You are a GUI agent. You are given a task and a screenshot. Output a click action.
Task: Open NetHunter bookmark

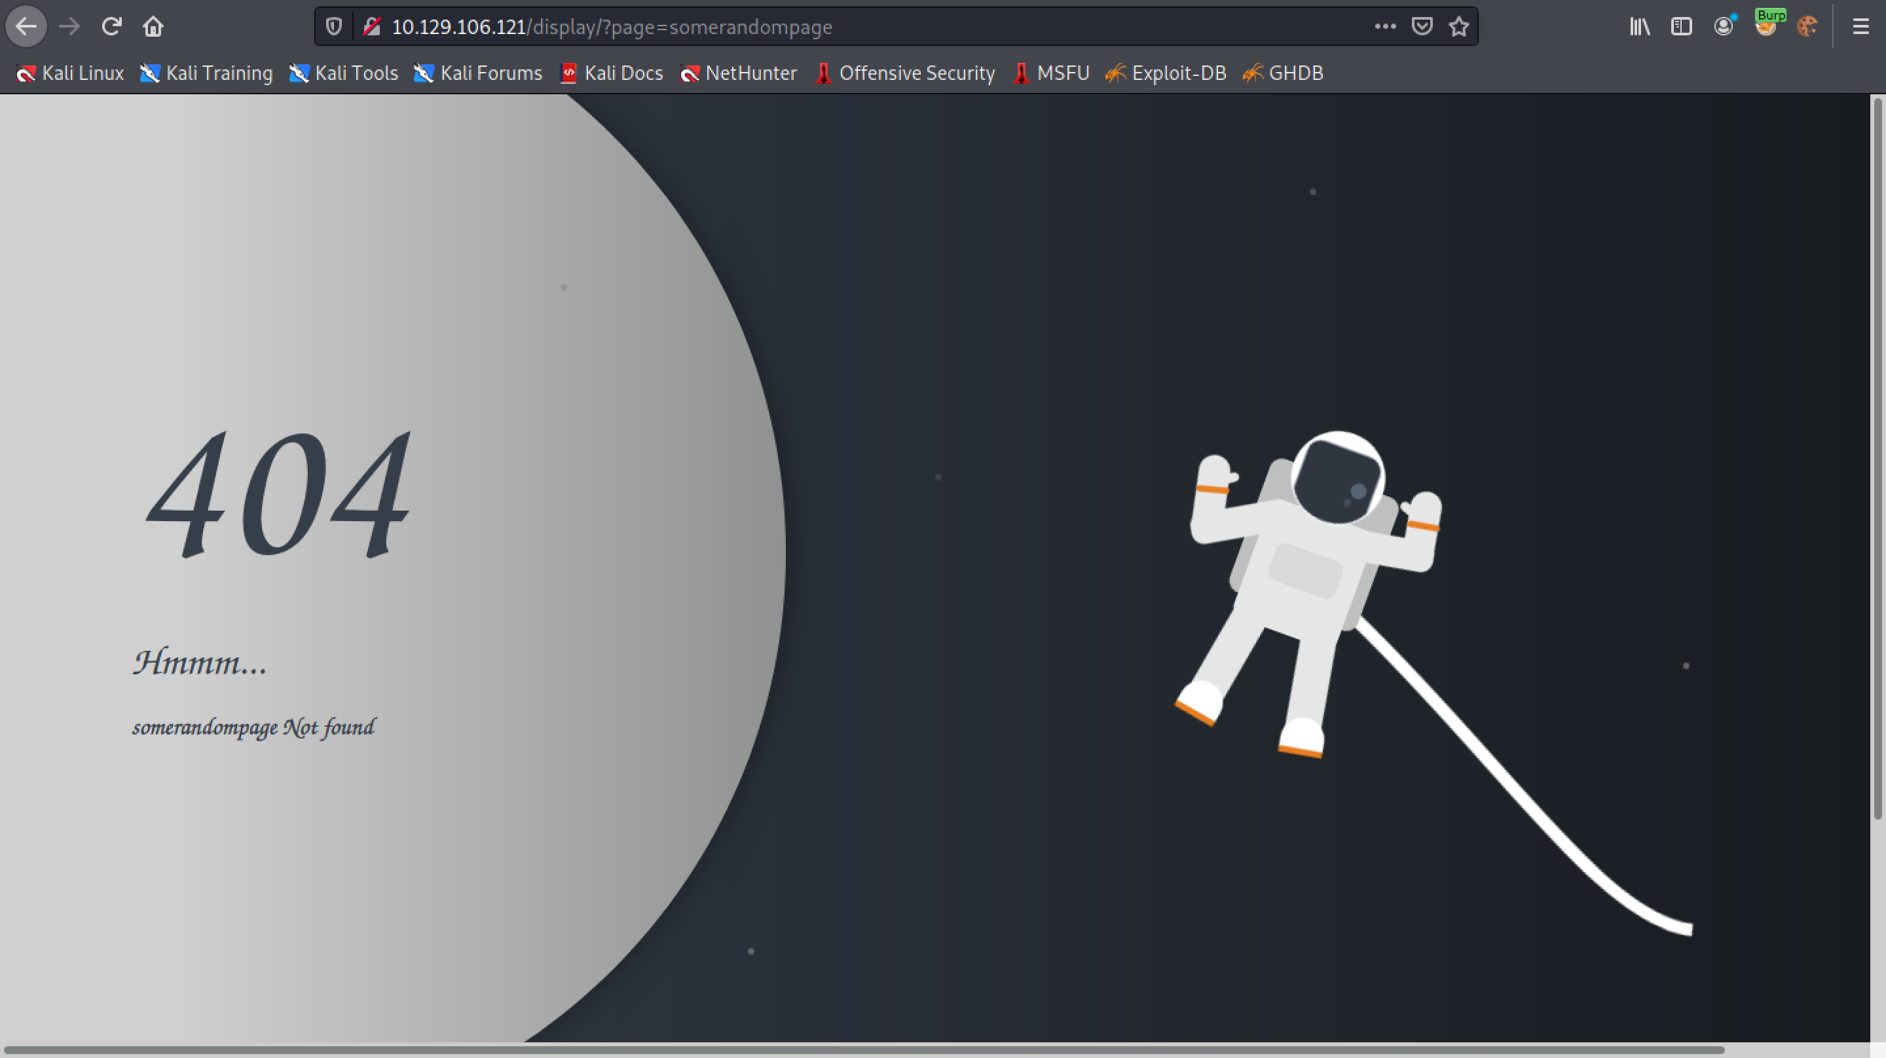click(x=738, y=73)
